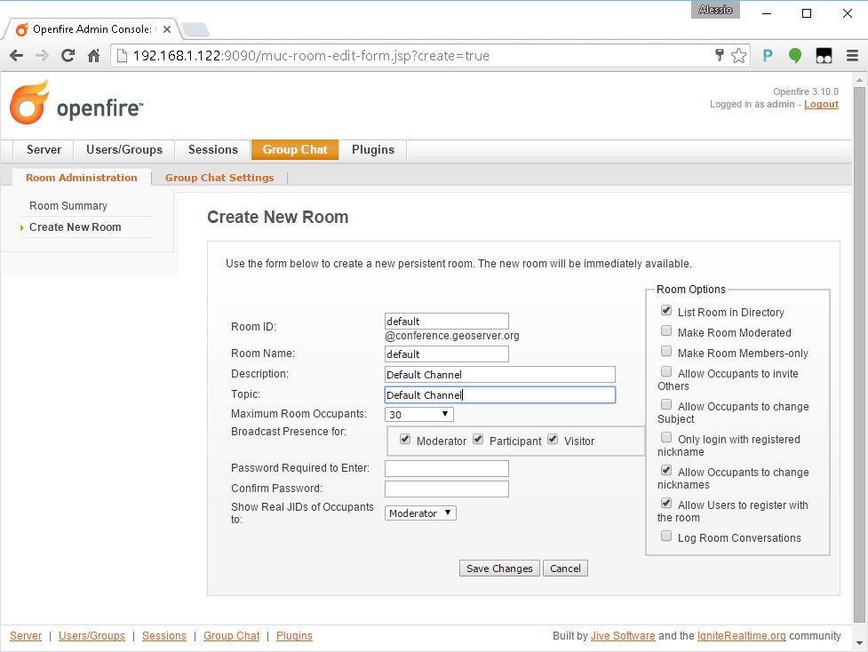Open Chrome hamburger menu
Image resolution: width=868 pixels, height=652 pixels.
852,56
